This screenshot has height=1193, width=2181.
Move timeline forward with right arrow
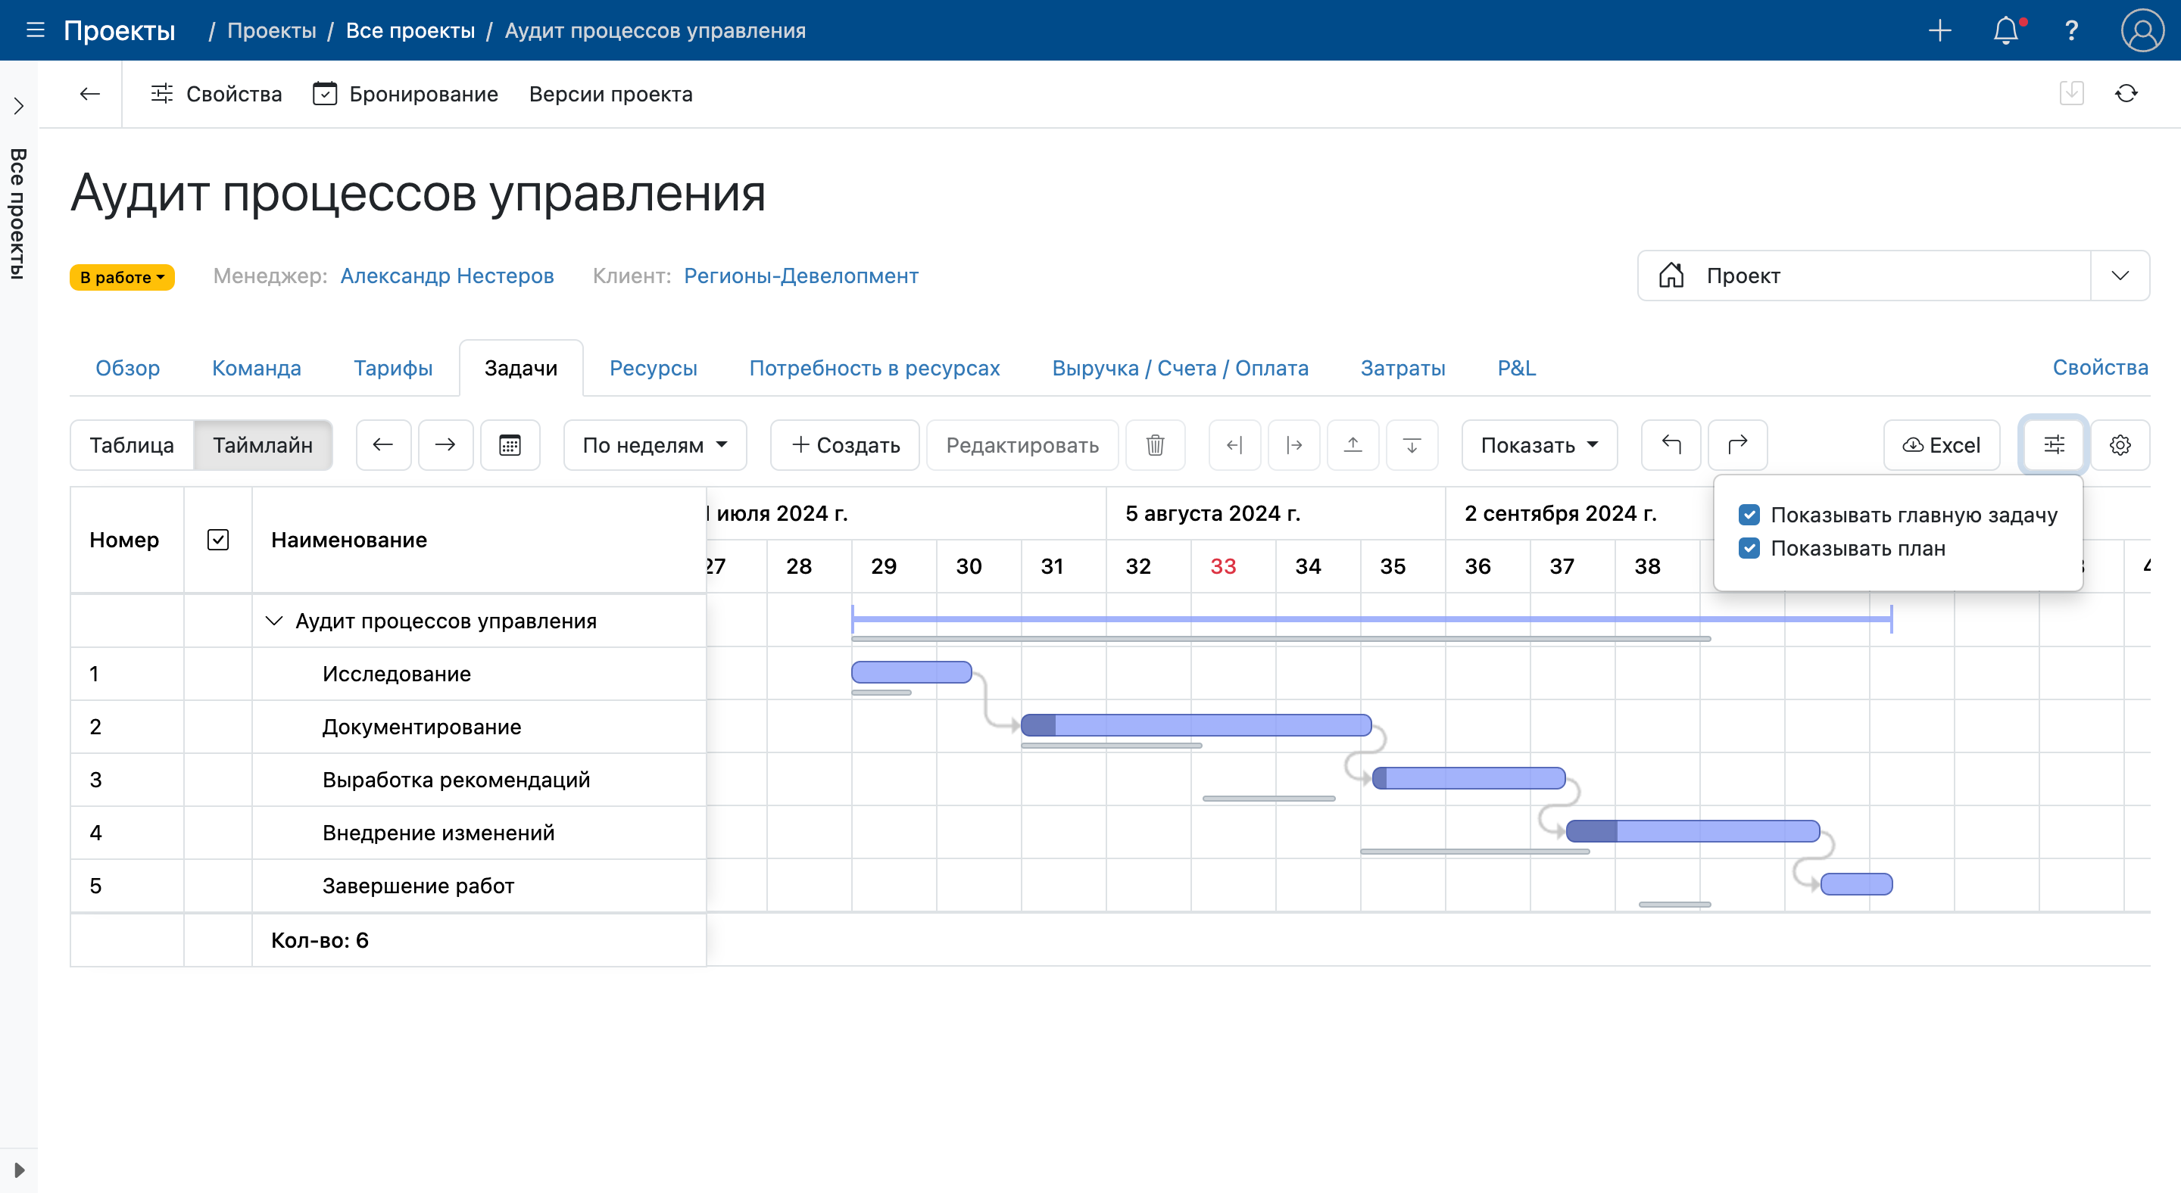pos(445,445)
